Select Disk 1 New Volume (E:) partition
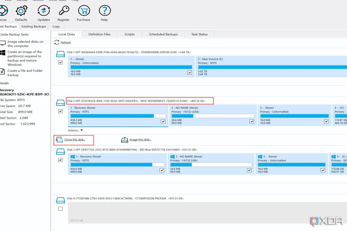Image resolution: width=347 pixels, height=231 pixels. click(x=271, y=66)
